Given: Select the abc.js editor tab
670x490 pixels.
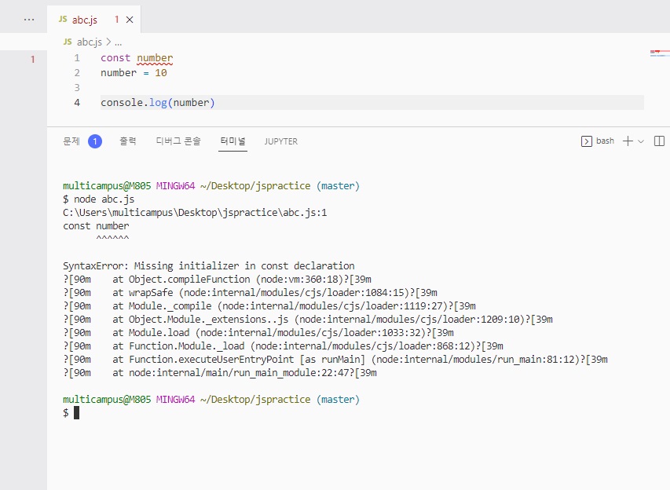Looking at the screenshot, I should [x=93, y=20].
